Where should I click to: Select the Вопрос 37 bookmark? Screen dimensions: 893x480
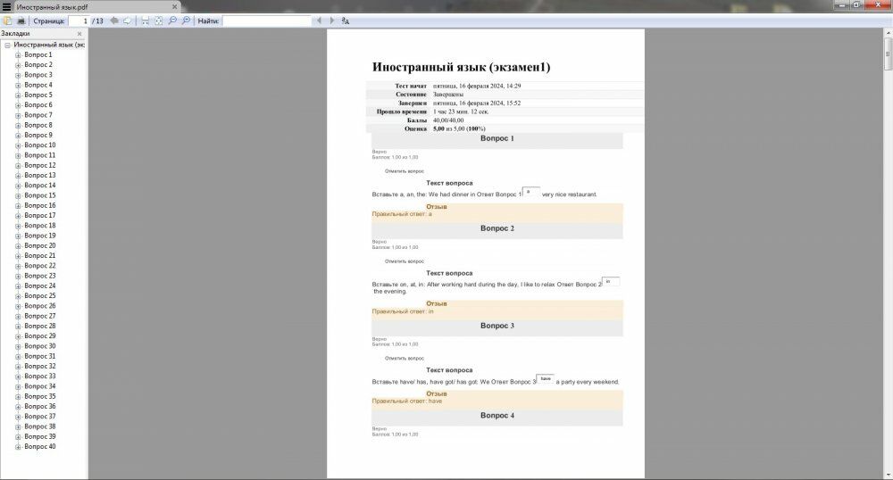coord(40,417)
